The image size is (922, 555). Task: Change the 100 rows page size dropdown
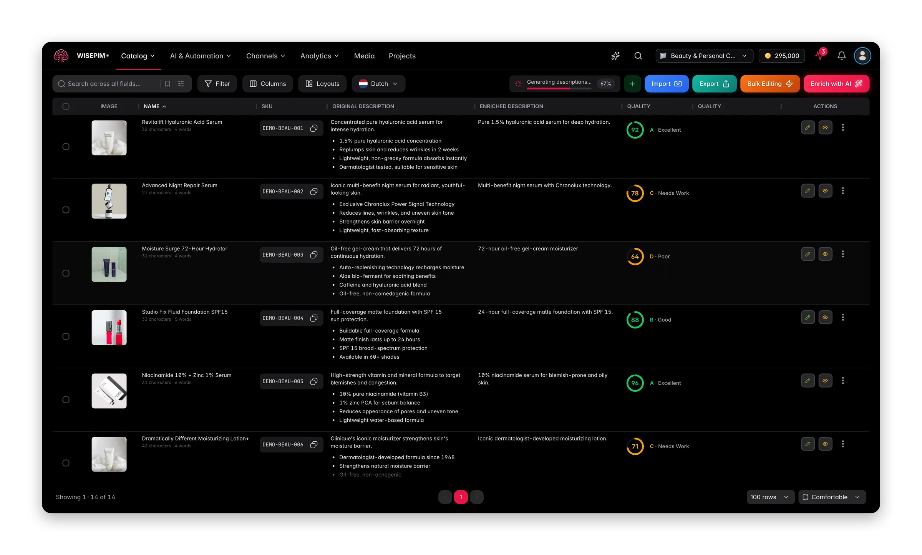pos(770,497)
